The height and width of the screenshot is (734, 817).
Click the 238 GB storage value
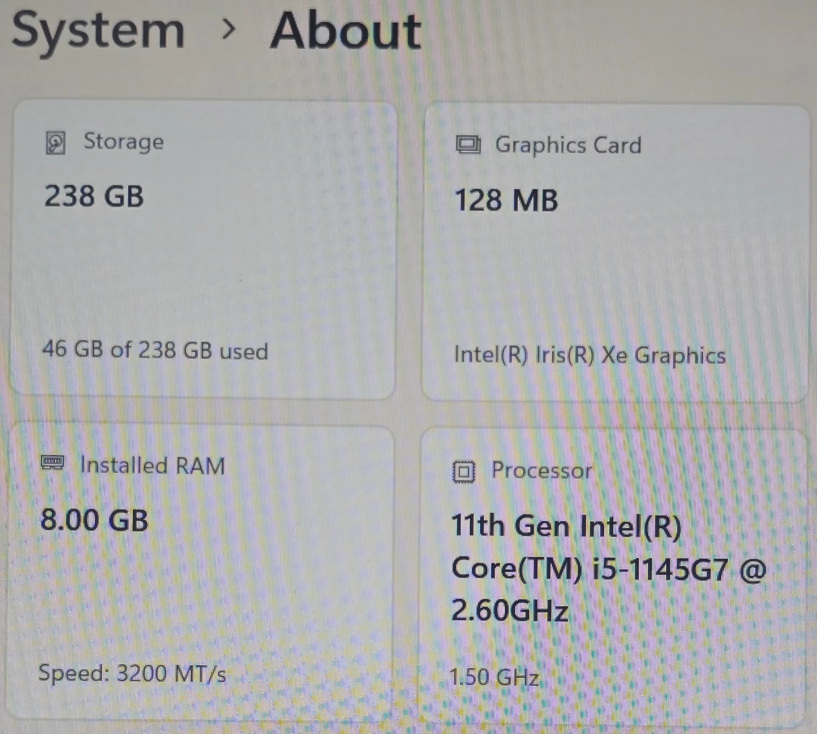(x=94, y=196)
